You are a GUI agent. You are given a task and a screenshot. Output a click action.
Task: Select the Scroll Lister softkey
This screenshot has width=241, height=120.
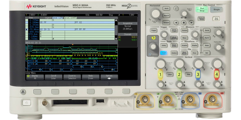(x=54, y=77)
